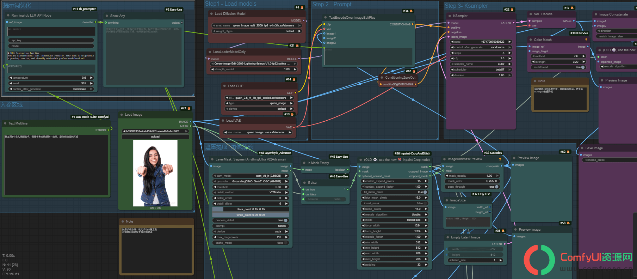Collapse the Load CLIP node dot
The width and height of the screenshot is (637, 279).
[x=224, y=86]
